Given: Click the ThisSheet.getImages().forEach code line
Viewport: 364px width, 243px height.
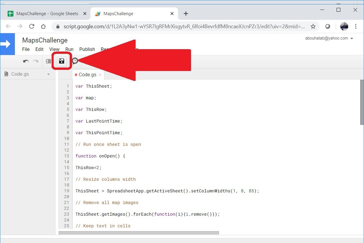Looking at the screenshot, I should (x=148, y=214).
